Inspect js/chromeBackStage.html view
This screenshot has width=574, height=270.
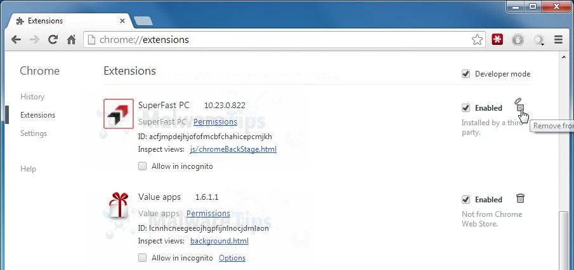233,149
